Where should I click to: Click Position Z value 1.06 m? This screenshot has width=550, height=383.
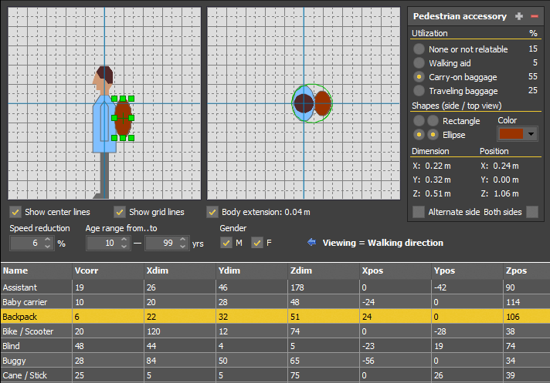(506, 193)
